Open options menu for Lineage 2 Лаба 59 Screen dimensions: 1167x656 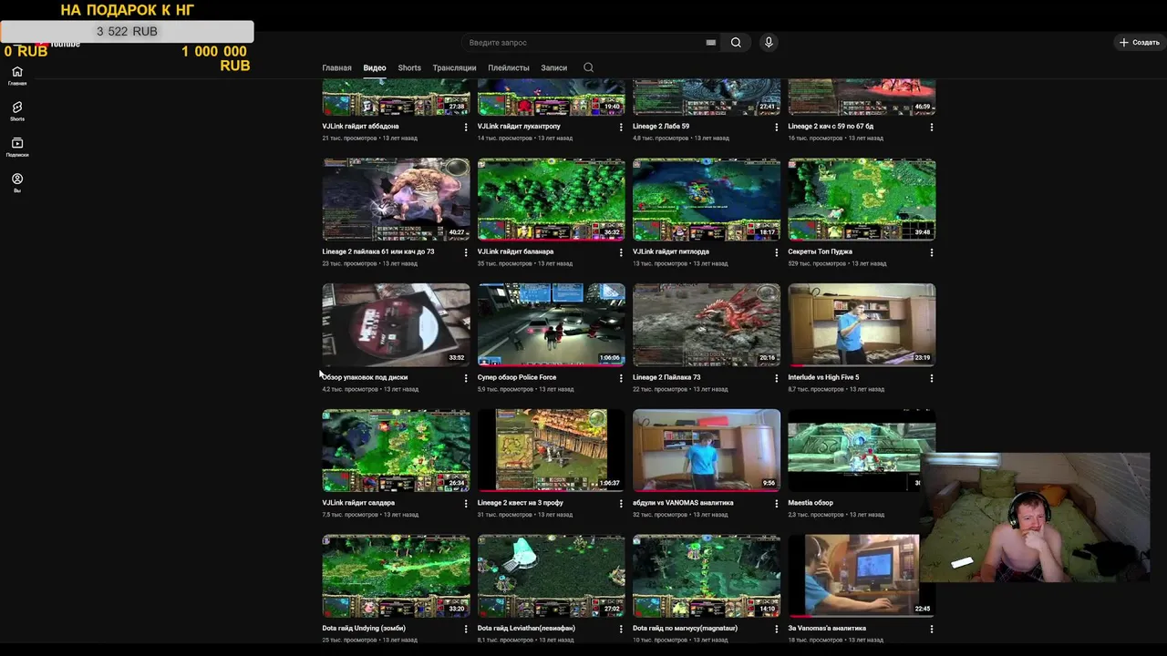776,127
